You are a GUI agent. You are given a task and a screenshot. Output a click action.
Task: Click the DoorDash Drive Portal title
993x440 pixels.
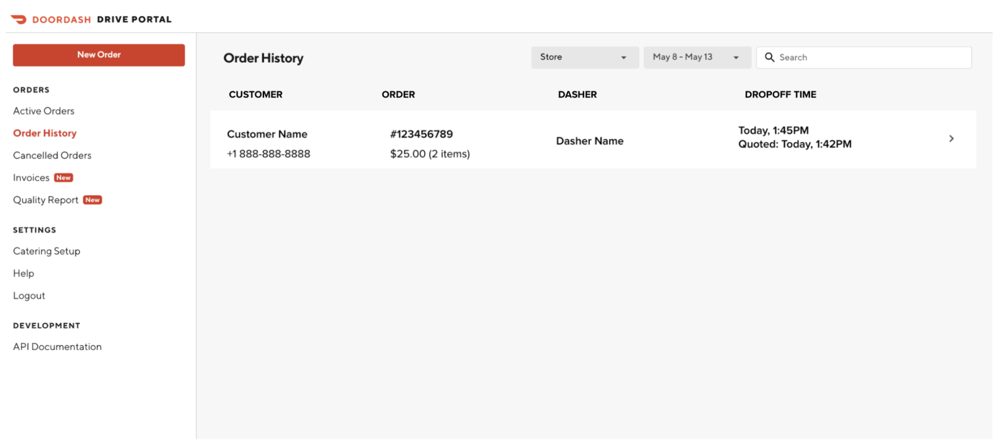pyautogui.click(x=102, y=19)
